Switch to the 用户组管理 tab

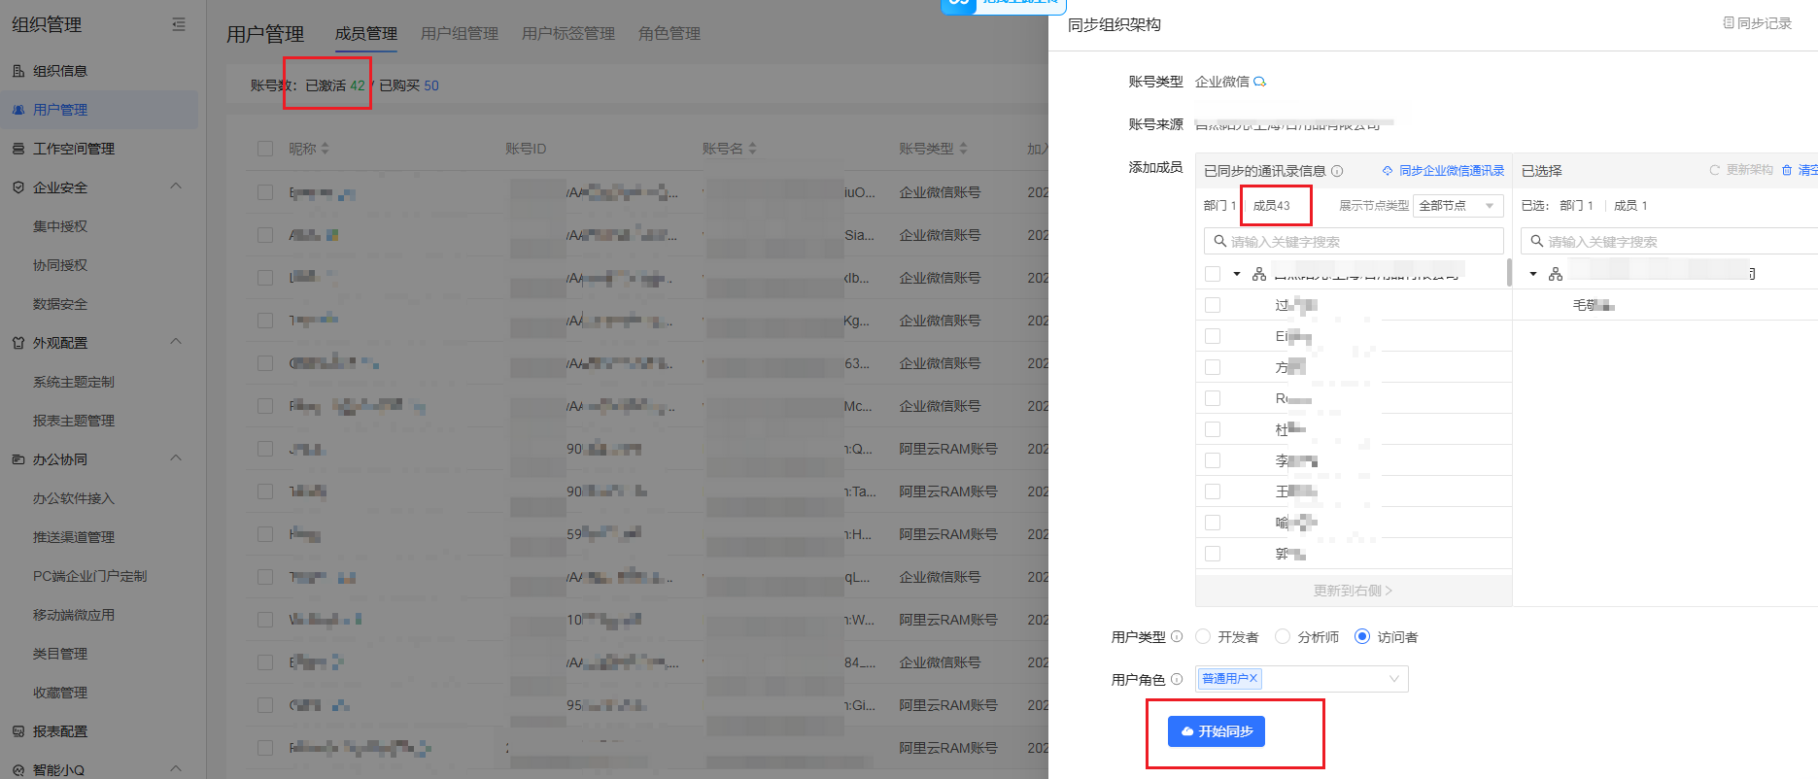(459, 34)
